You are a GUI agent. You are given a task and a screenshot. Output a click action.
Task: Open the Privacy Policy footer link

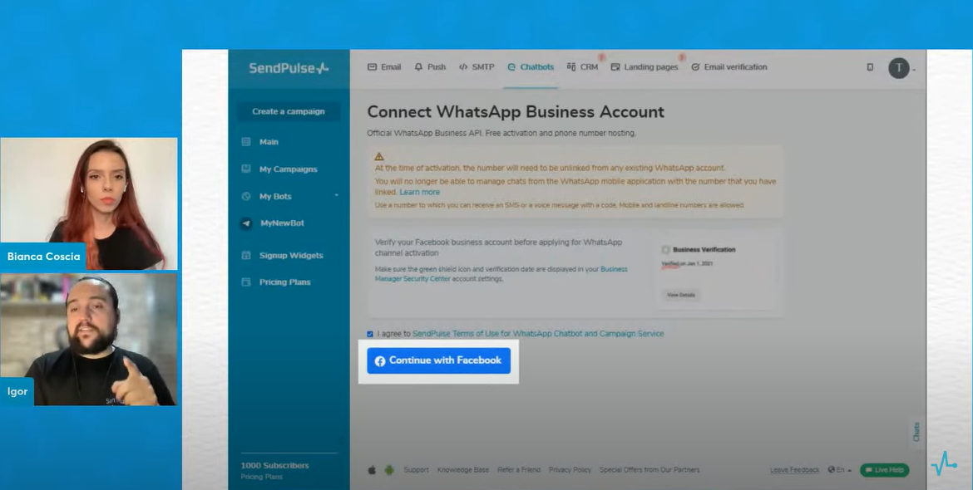tap(570, 470)
